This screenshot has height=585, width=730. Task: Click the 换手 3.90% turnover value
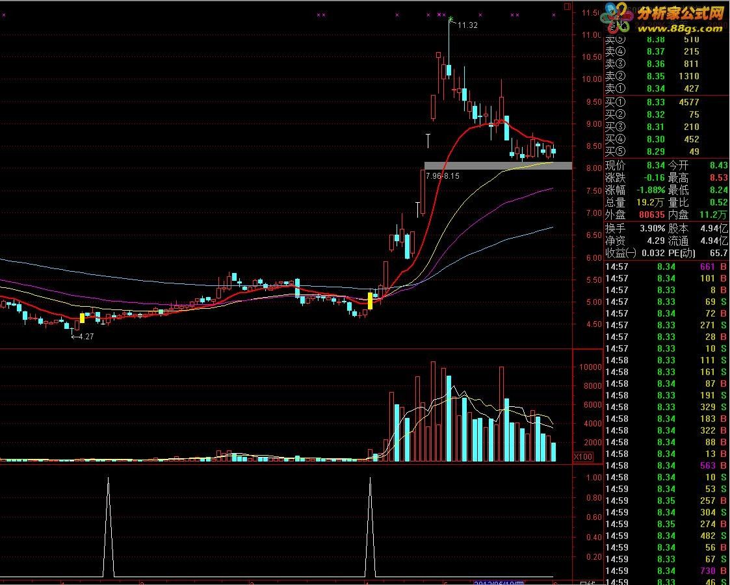click(652, 229)
